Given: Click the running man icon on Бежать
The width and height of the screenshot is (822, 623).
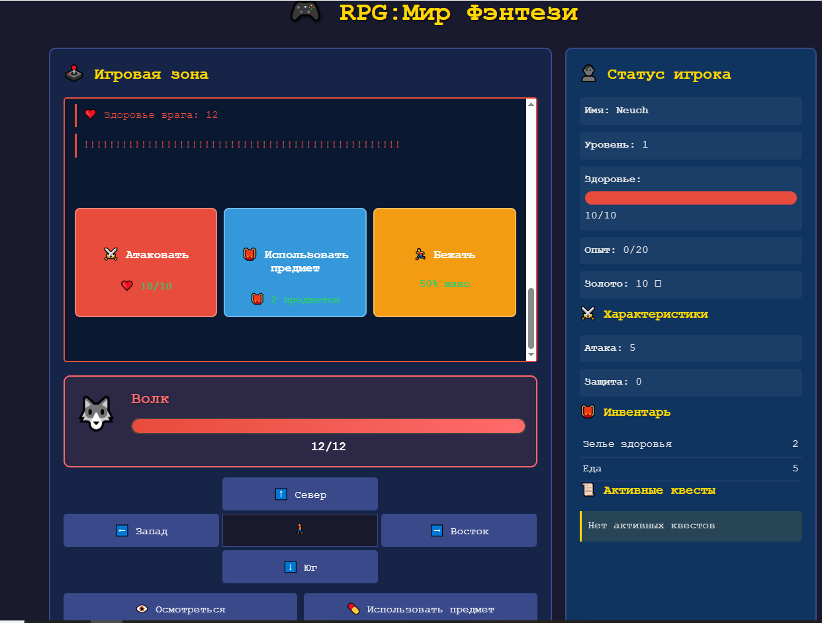Looking at the screenshot, I should point(420,254).
